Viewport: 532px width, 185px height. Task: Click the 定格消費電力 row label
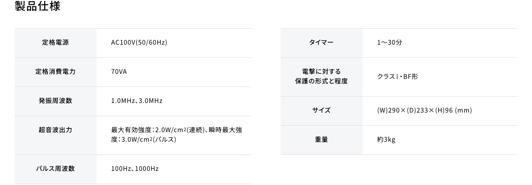tap(55, 72)
